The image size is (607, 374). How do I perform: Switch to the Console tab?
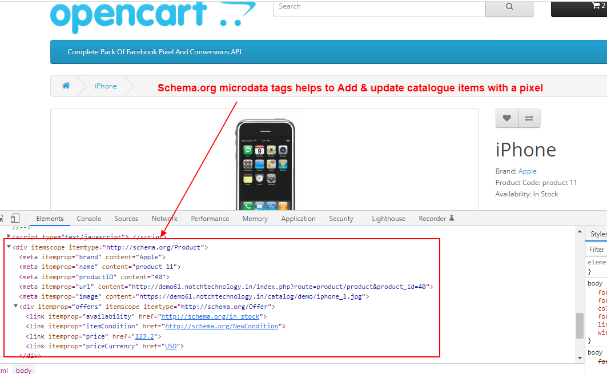point(89,219)
